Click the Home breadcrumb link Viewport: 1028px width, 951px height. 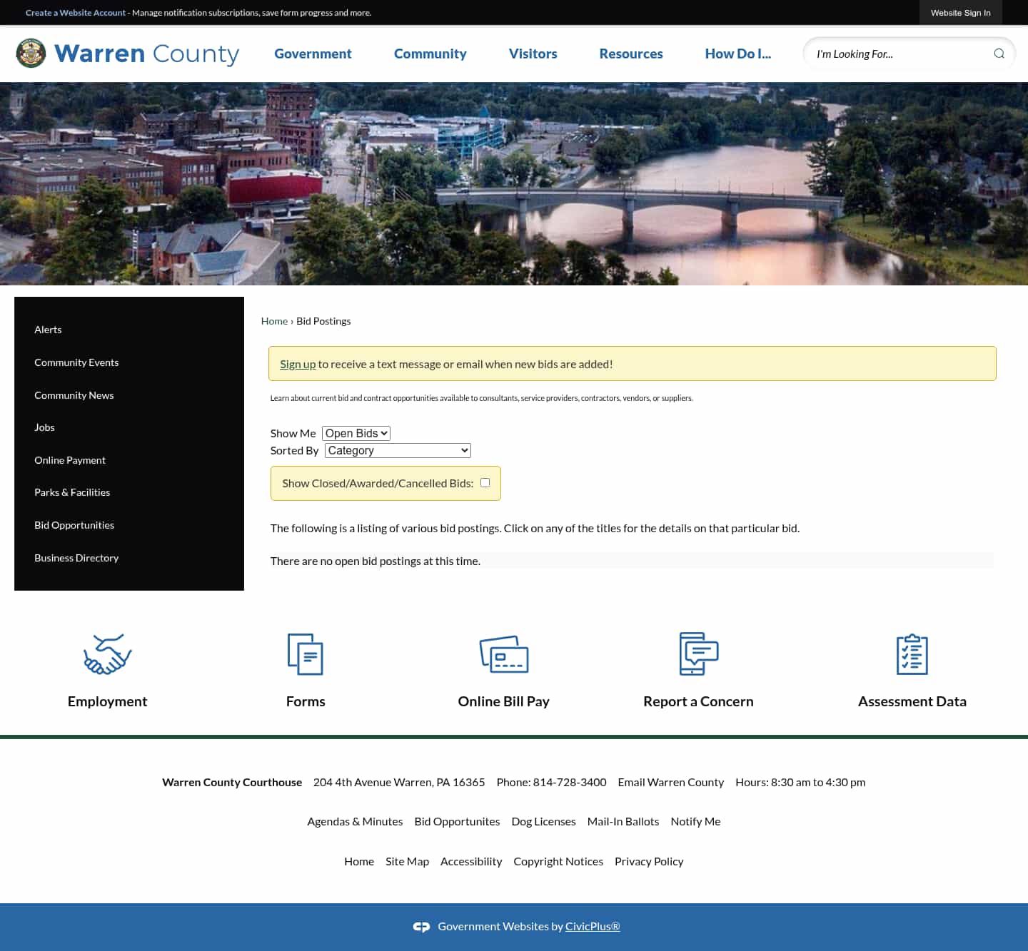click(x=274, y=320)
